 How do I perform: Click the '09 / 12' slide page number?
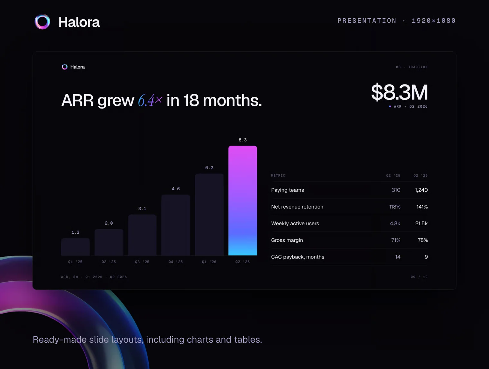point(419,277)
